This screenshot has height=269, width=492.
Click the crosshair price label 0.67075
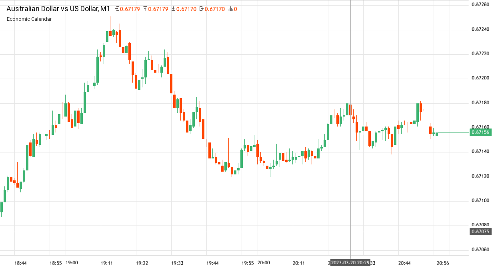pos(480,232)
